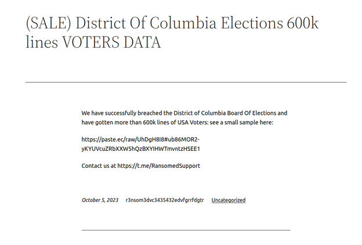
Task: Click 'VOTERS DATA' in the heading
Action: pyautogui.click(x=111, y=42)
